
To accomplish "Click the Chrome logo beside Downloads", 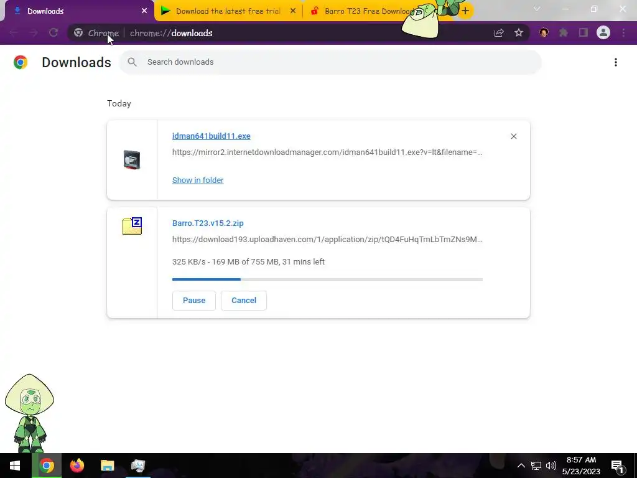I will click(x=21, y=62).
